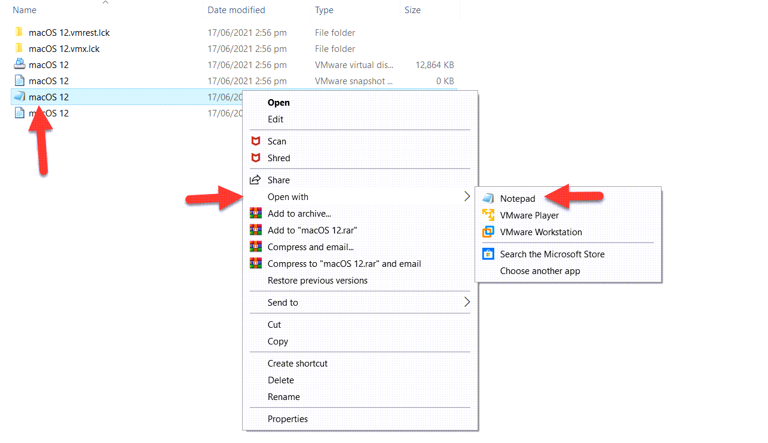
Task: Expand the Open with submenu arrow
Action: coord(467,196)
